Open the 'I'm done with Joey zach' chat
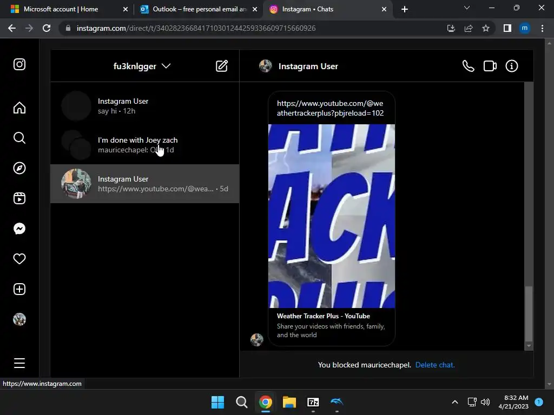 [x=145, y=145]
